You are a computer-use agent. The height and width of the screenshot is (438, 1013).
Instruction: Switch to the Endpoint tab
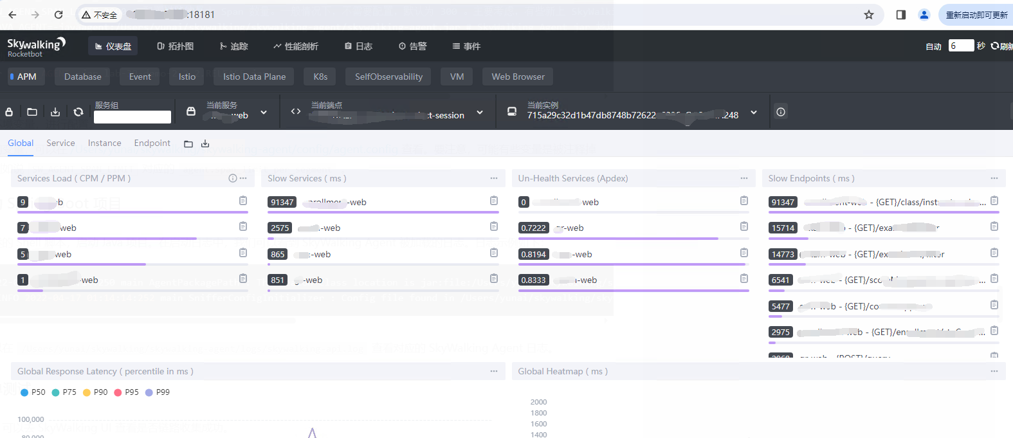click(152, 143)
